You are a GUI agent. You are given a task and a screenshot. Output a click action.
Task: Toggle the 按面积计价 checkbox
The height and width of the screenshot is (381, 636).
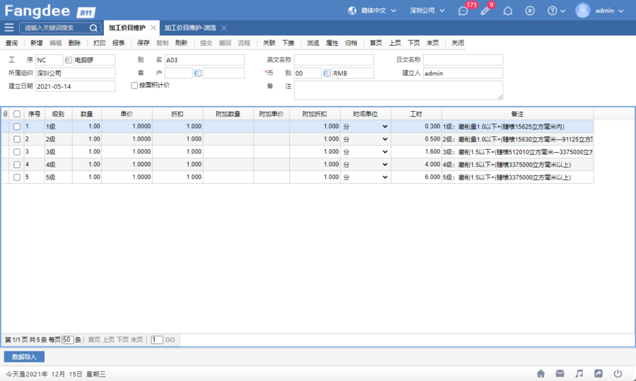click(x=134, y=86)
